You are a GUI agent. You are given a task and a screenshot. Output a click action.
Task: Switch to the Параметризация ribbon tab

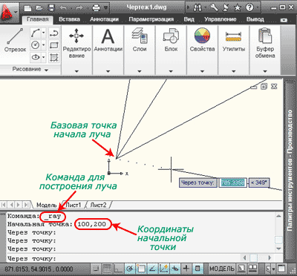pos(151,19)
